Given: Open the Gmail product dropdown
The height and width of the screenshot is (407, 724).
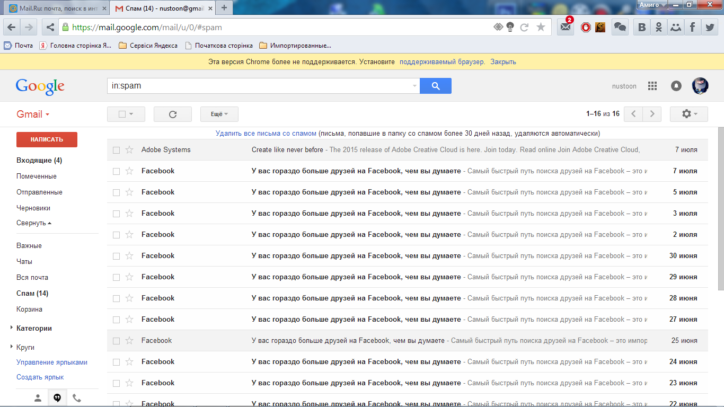Looking at the screenshot, I should pyautogui.click(x=33, y=114).
